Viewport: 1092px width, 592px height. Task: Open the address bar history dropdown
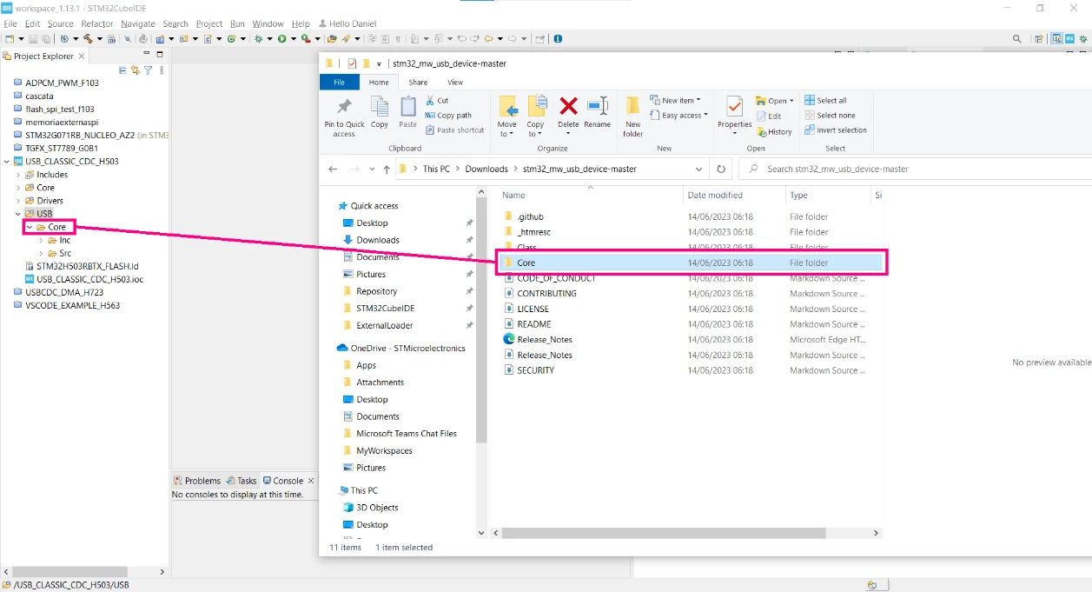pos(700,169)
